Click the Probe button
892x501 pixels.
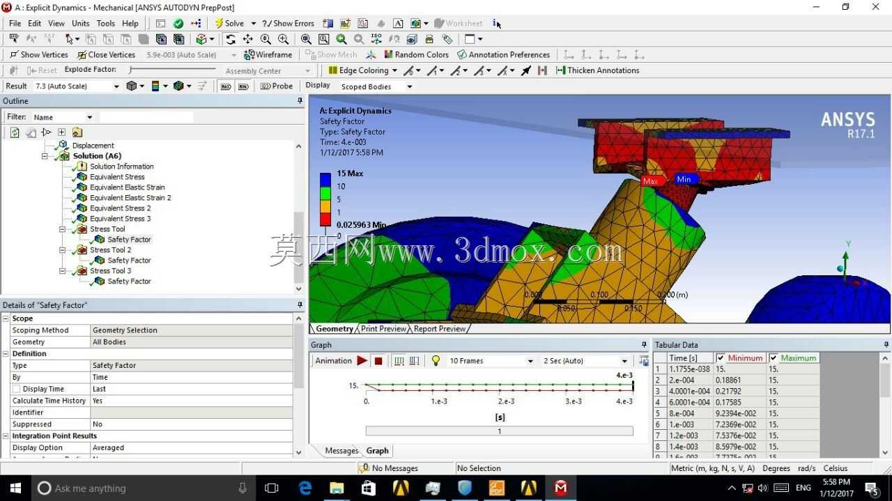277,86
